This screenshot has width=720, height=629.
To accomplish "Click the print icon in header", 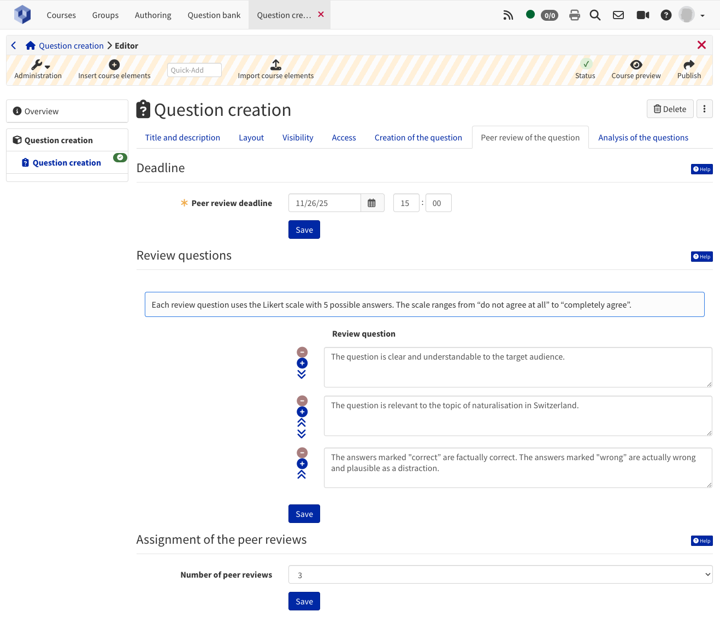I will tap(574, 15).
